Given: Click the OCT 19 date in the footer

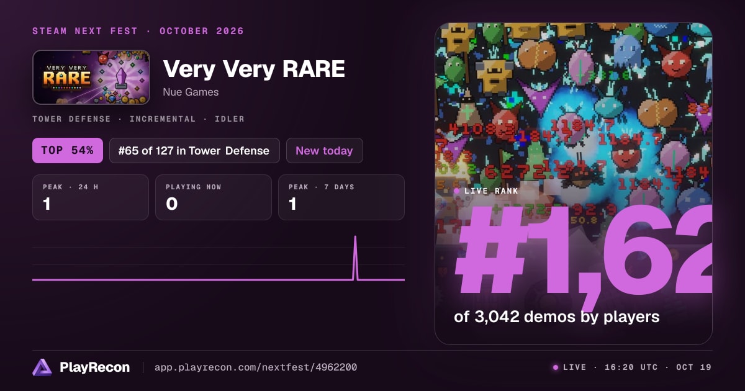Looking at the screenshot, I should click(x=693, y=367).
